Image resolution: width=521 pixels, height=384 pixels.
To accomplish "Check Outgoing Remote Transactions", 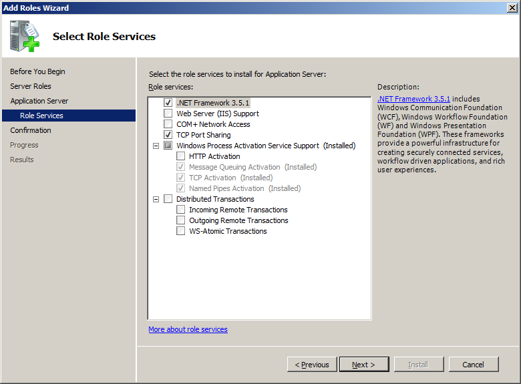I will pos(180,220).
